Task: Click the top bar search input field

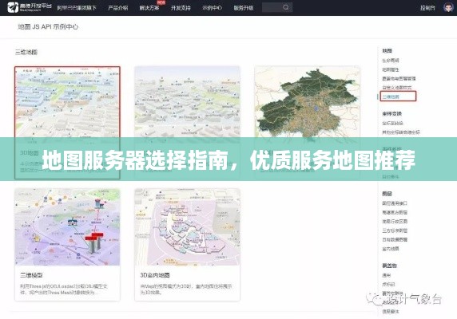Action: click(x=277, y=7)
